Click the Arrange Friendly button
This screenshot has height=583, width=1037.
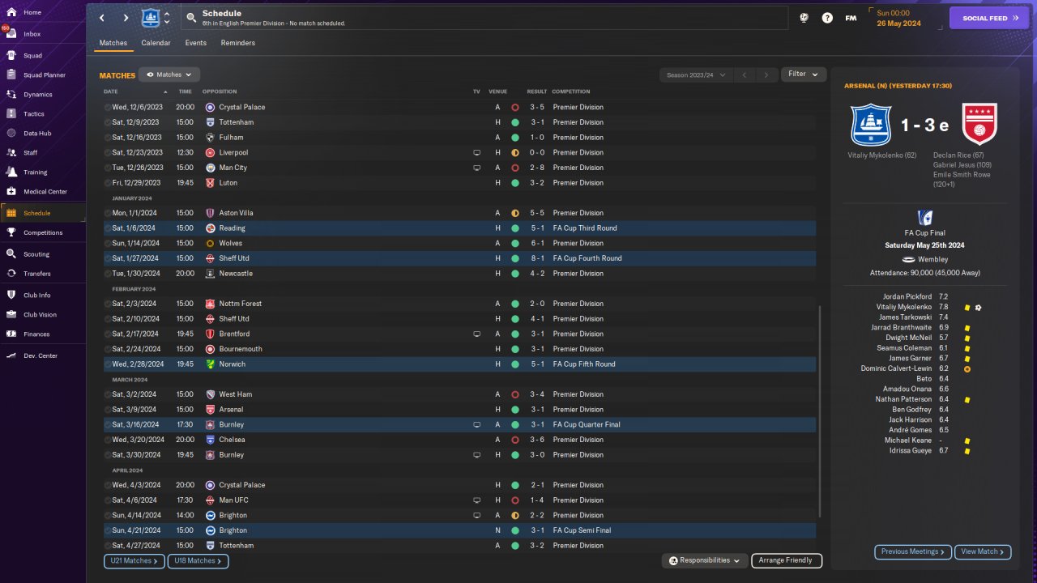pos(787,560)
